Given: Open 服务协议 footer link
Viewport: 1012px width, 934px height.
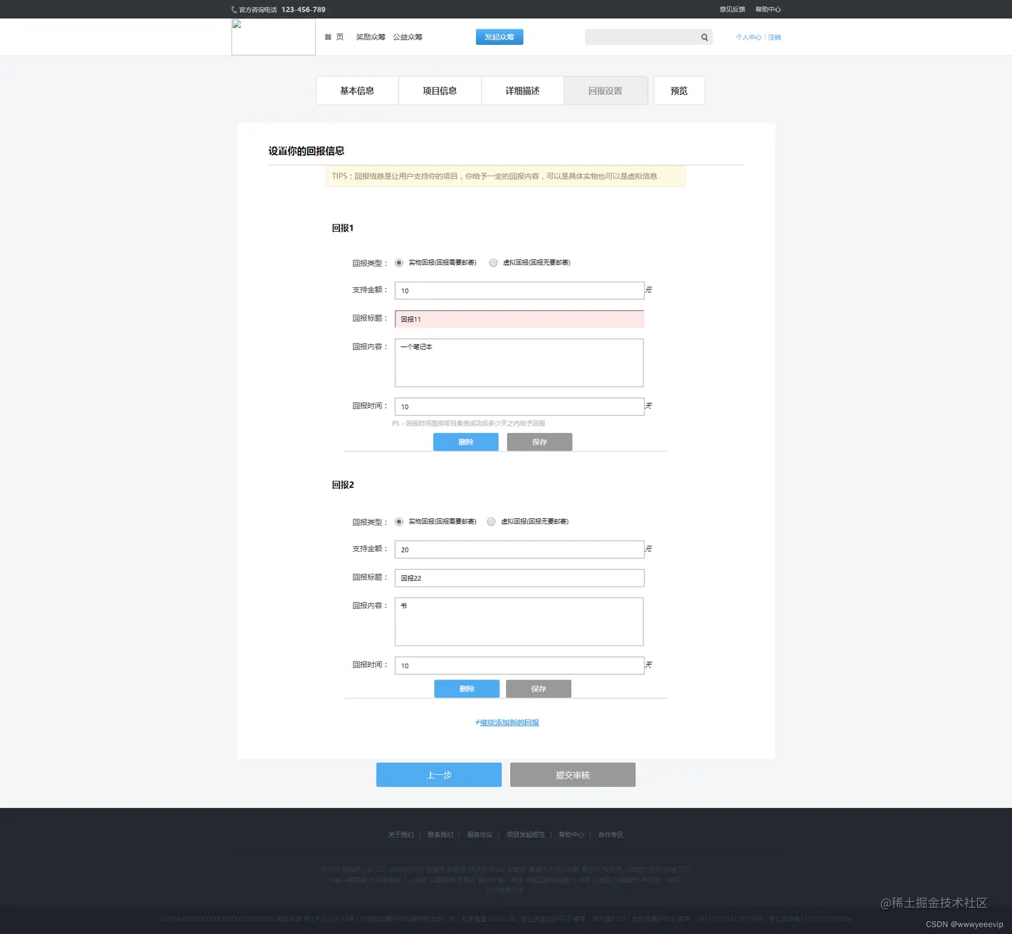Looking at the screenshot, I should (x=480, y=835).
